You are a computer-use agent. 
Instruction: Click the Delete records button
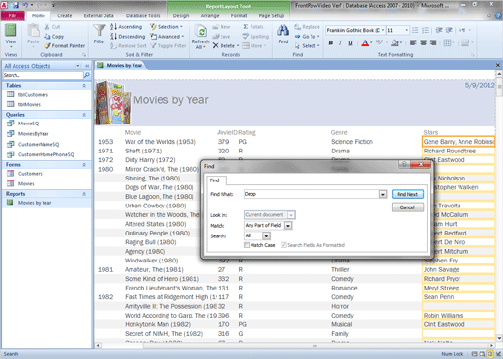click(x=225, y=46)
